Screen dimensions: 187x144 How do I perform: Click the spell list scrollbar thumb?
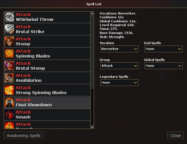pyautogui.click(x=92, y=52)
